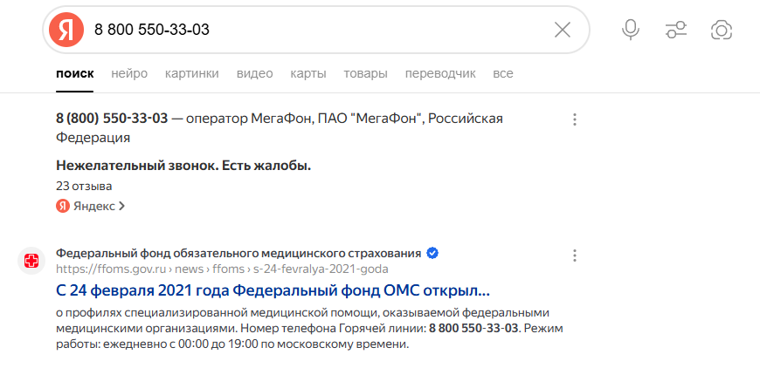Image resolution: width=760 pixels, height=368 pixels.
Task: Clear the search query with the X icon
Action: pyautogui.click(x=563, y=30)
